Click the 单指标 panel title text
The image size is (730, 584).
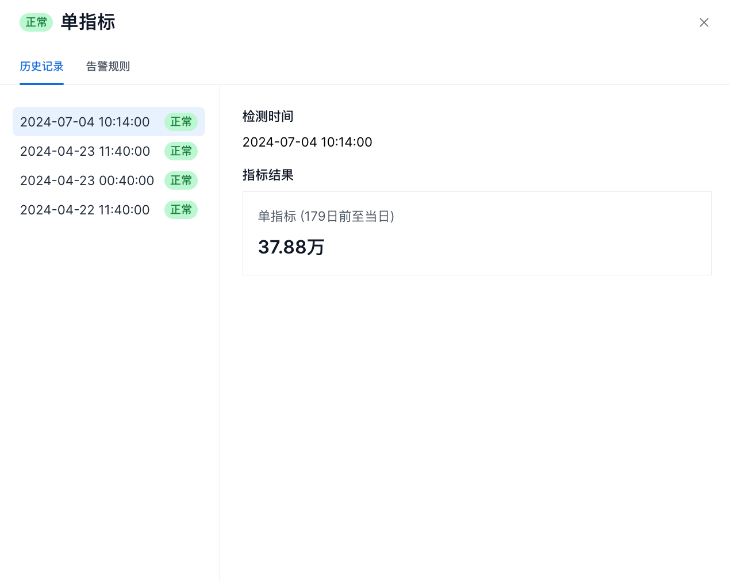[88, 22]
